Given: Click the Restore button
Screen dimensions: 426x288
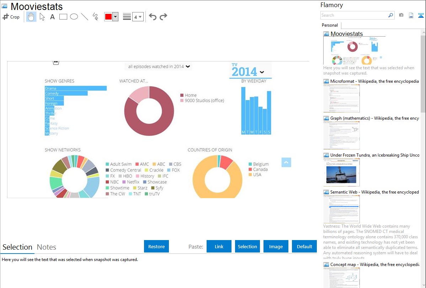Looking at the screenshot, I should click(x=156, y=246).
